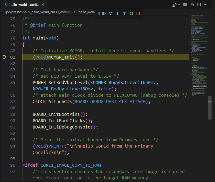Open more editor actions with the ellipsis
215x182 pixels.
(206, 5)
